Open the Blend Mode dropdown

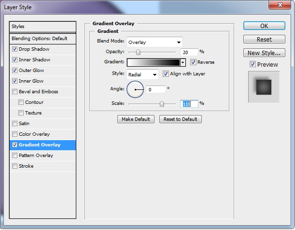pos(155,42)
